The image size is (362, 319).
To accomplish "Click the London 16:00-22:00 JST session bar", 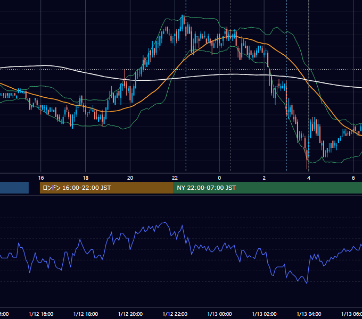I will point(106,188).
